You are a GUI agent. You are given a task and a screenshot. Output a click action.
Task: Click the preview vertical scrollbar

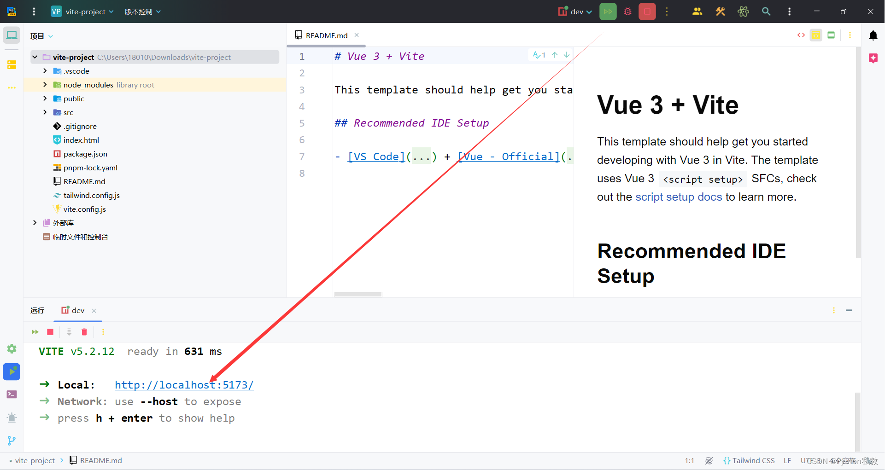coord(858,152)
